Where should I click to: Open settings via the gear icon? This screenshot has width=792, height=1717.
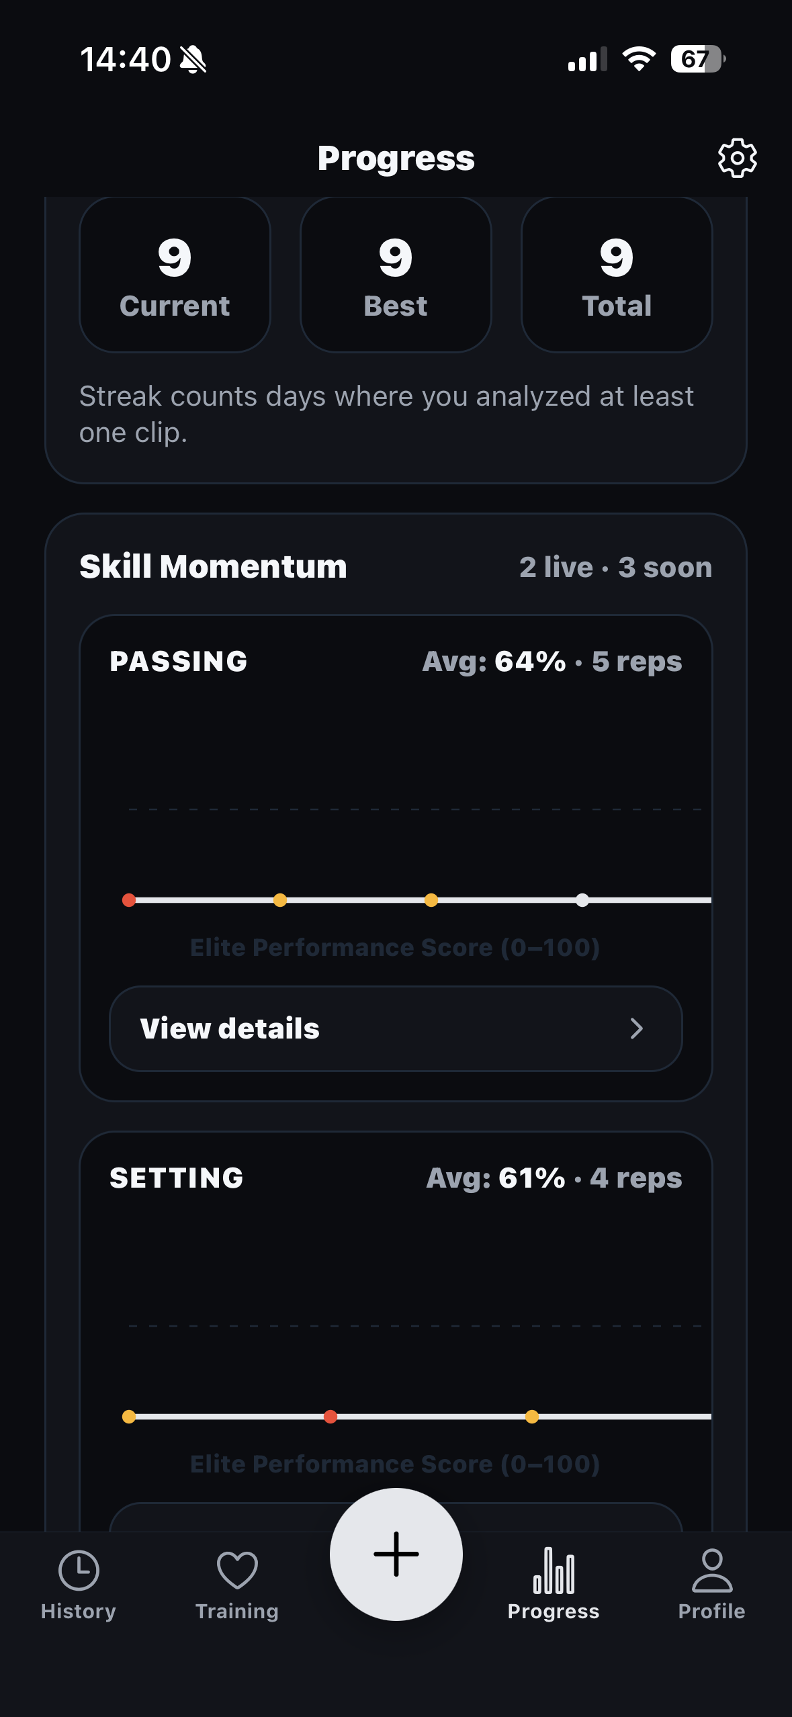(x=737, y=159)
